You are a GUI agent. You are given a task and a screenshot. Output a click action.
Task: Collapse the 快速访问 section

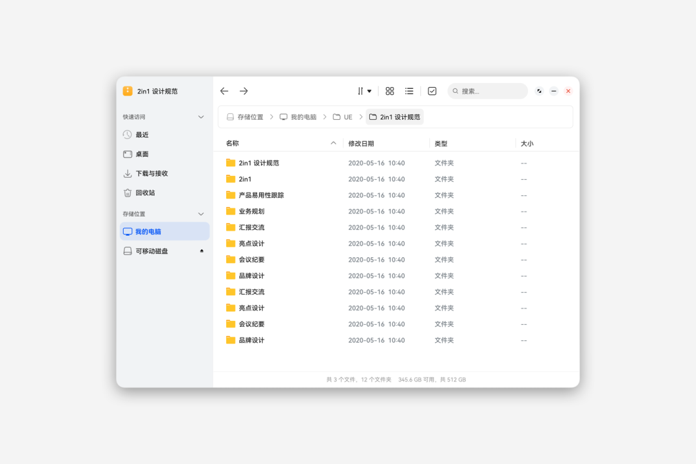200,117
